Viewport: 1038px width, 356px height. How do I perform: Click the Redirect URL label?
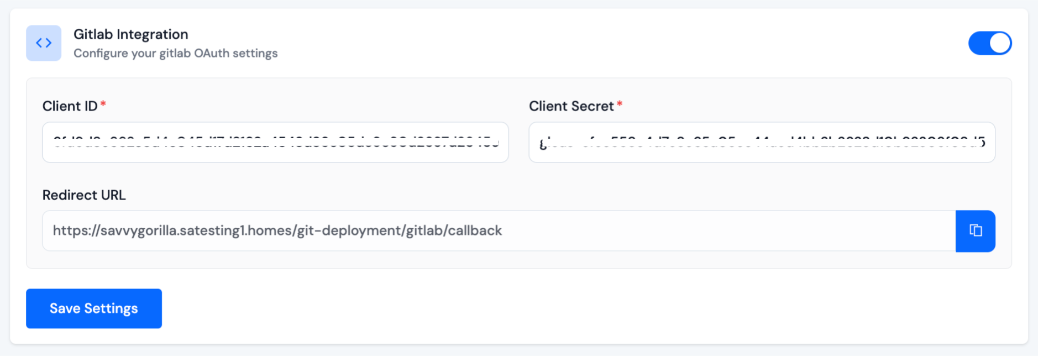(x=84, y=195)
